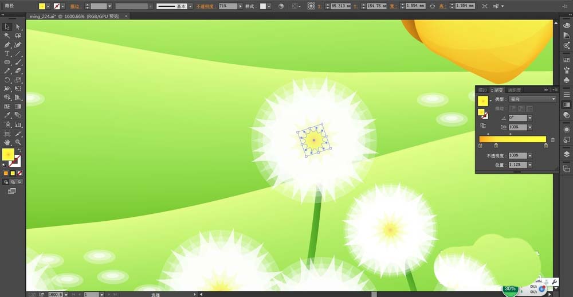Switch to the 透明度 tab
Screen dimensions: 573x297
click(x=515, y=90)
